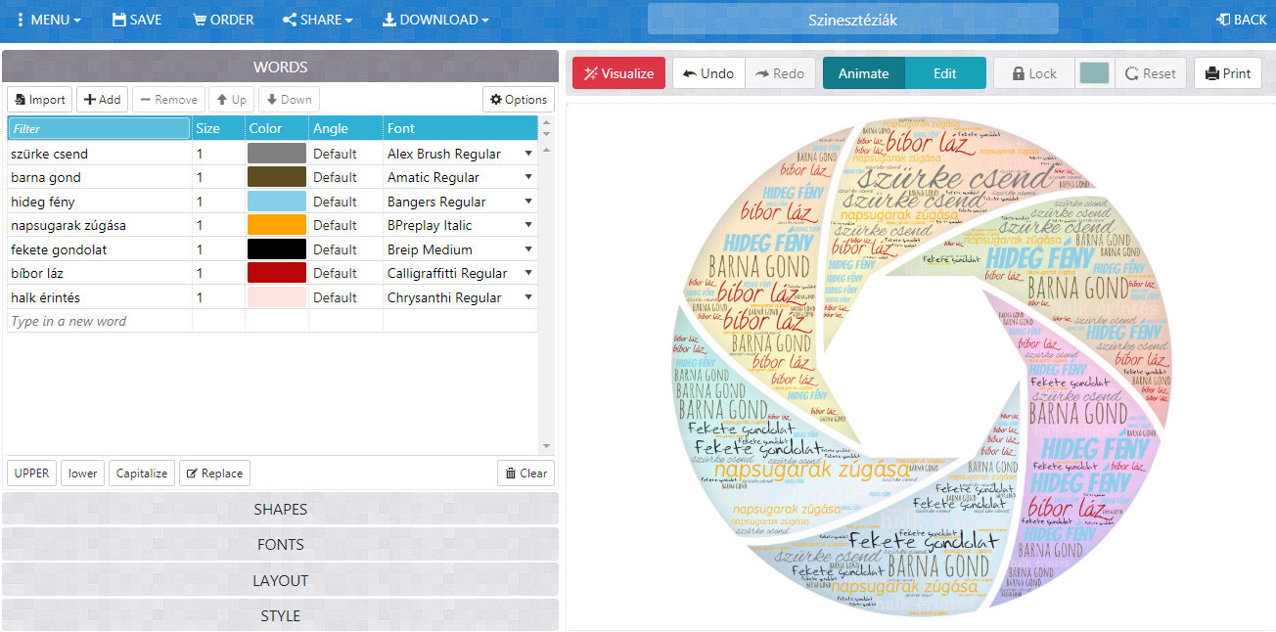Switch to Edit mode
This screenshot has height=632, width=1276.
click(945, 73)
